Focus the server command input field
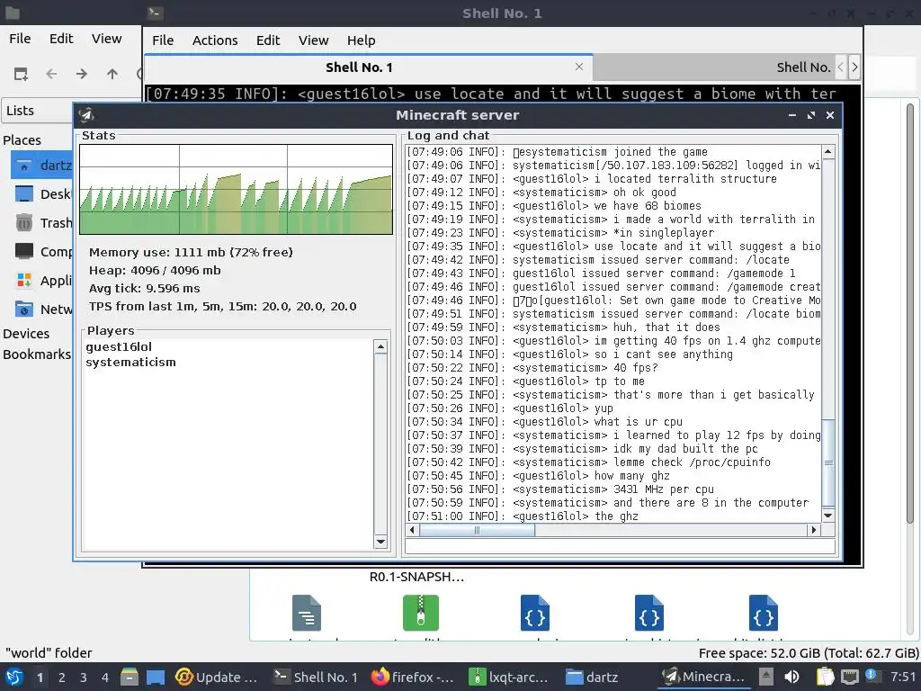The width and height of the screenshot is (921, 691). pos(620,546)
